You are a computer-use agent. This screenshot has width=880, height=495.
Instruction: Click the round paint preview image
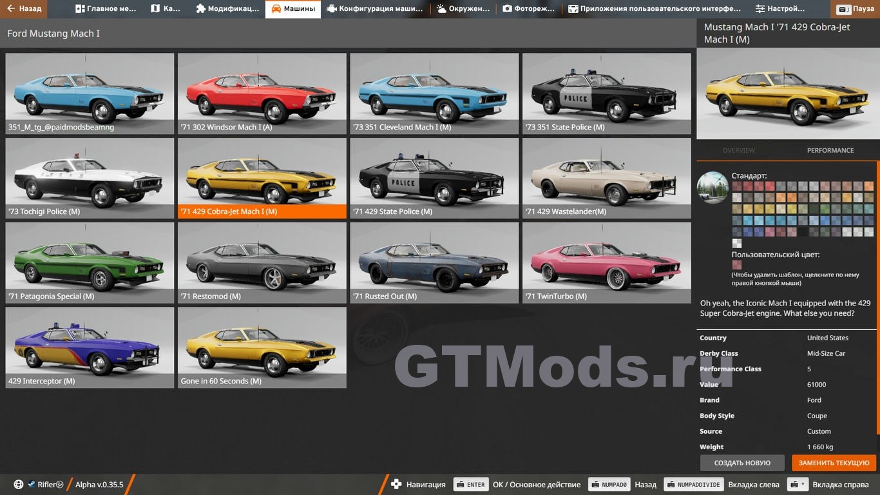point(713,188)
